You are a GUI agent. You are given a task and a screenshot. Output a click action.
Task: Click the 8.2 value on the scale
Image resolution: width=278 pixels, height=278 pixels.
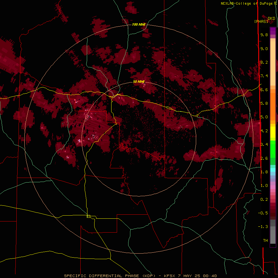click(x=264, y=62)
